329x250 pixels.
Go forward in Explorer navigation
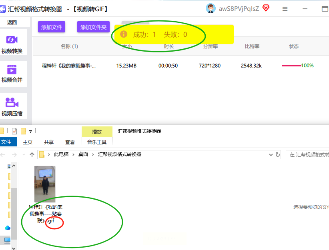[14, 155]
